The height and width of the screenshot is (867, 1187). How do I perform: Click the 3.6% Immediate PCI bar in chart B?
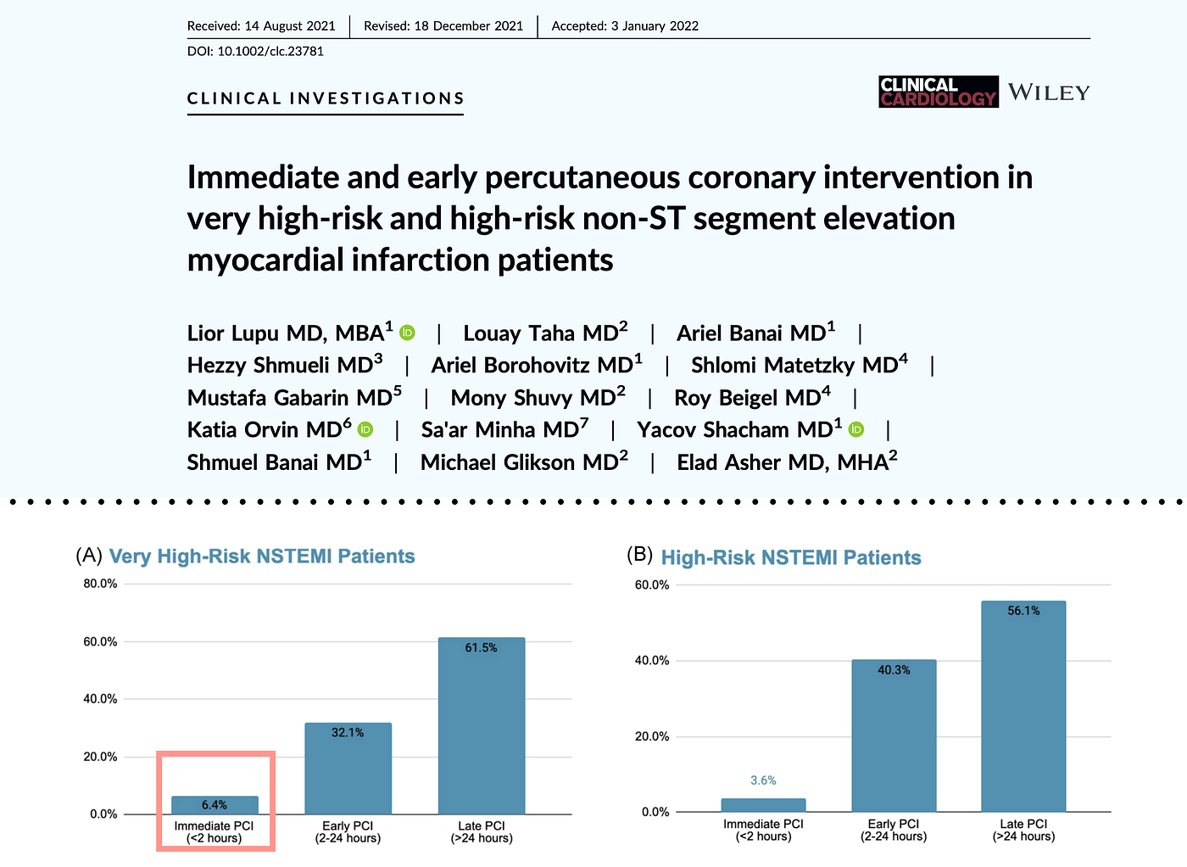(x=763, y=805)
